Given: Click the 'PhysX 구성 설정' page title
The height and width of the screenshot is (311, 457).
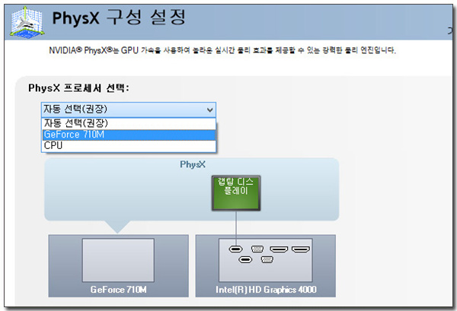Looking at the screenshot, I should pyautogui.click(x=119, y=17).
